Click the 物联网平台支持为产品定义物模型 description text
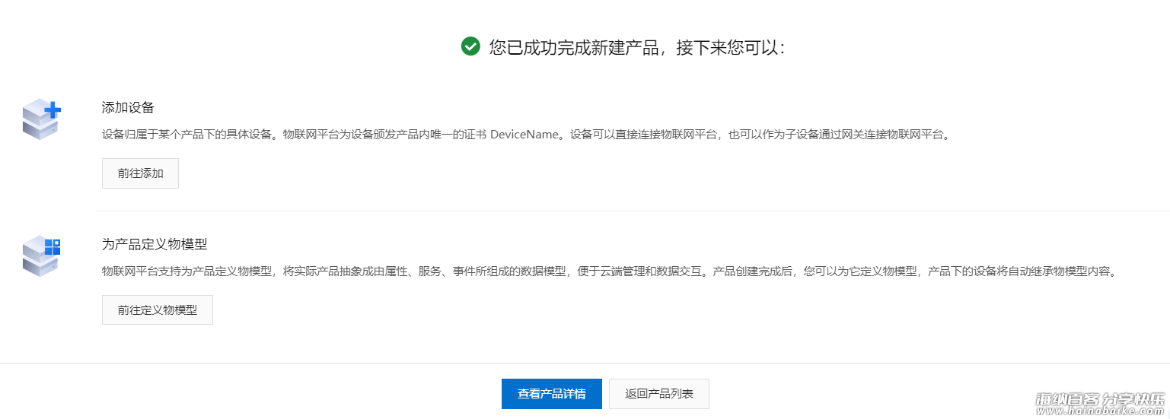This screenshot has height=419, width=1170. [611, 271]
